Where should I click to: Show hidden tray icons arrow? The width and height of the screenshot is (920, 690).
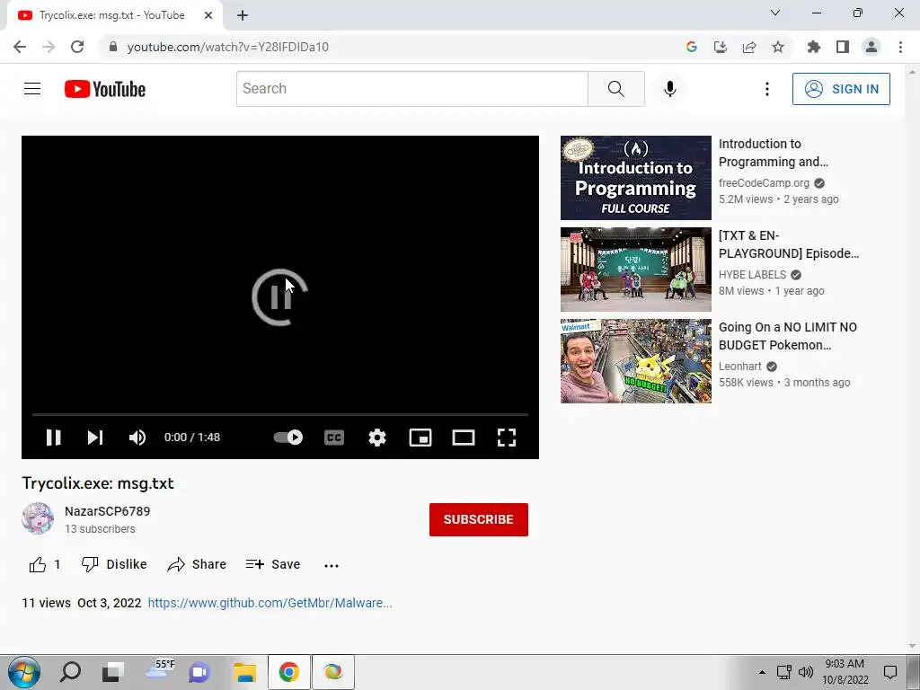[762, 672]
